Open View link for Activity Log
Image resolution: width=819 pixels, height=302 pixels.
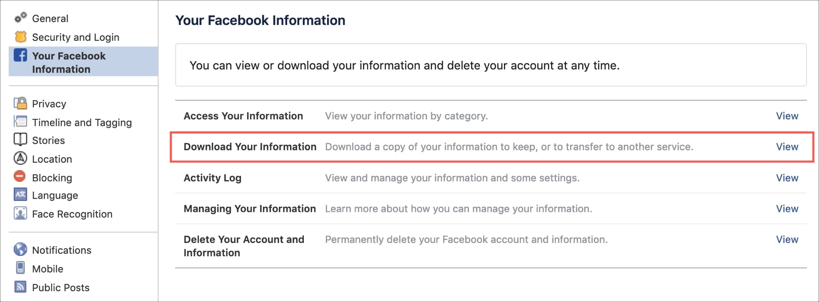point(787,178)
